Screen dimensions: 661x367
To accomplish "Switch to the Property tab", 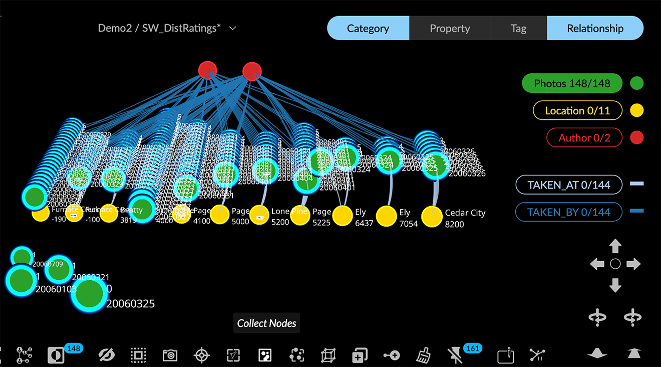I will point(450,29).
